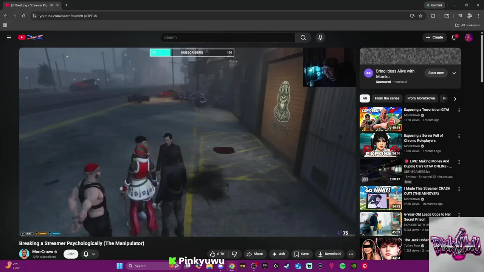Open I Made This Streamer CRASH OUT thumbnail
The width and height of the screenshot is (484, 272).
pos(381,198)
